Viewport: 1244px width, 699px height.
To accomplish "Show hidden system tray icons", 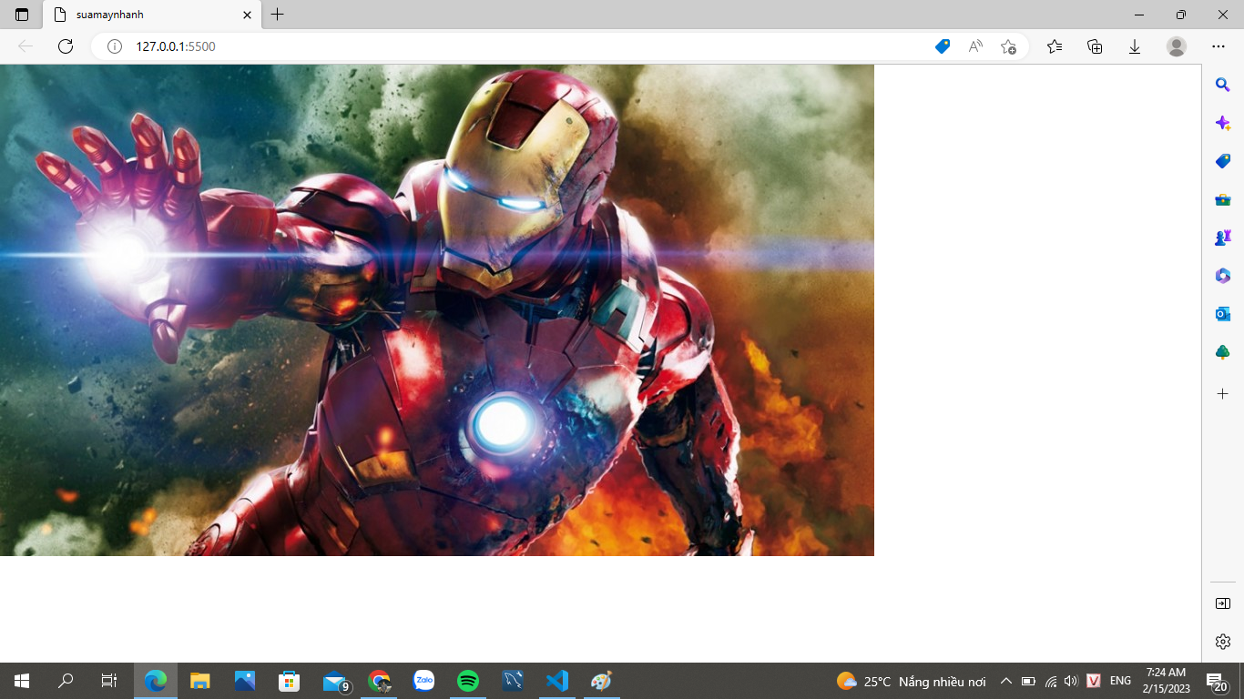I will (x=1006, y=681).
